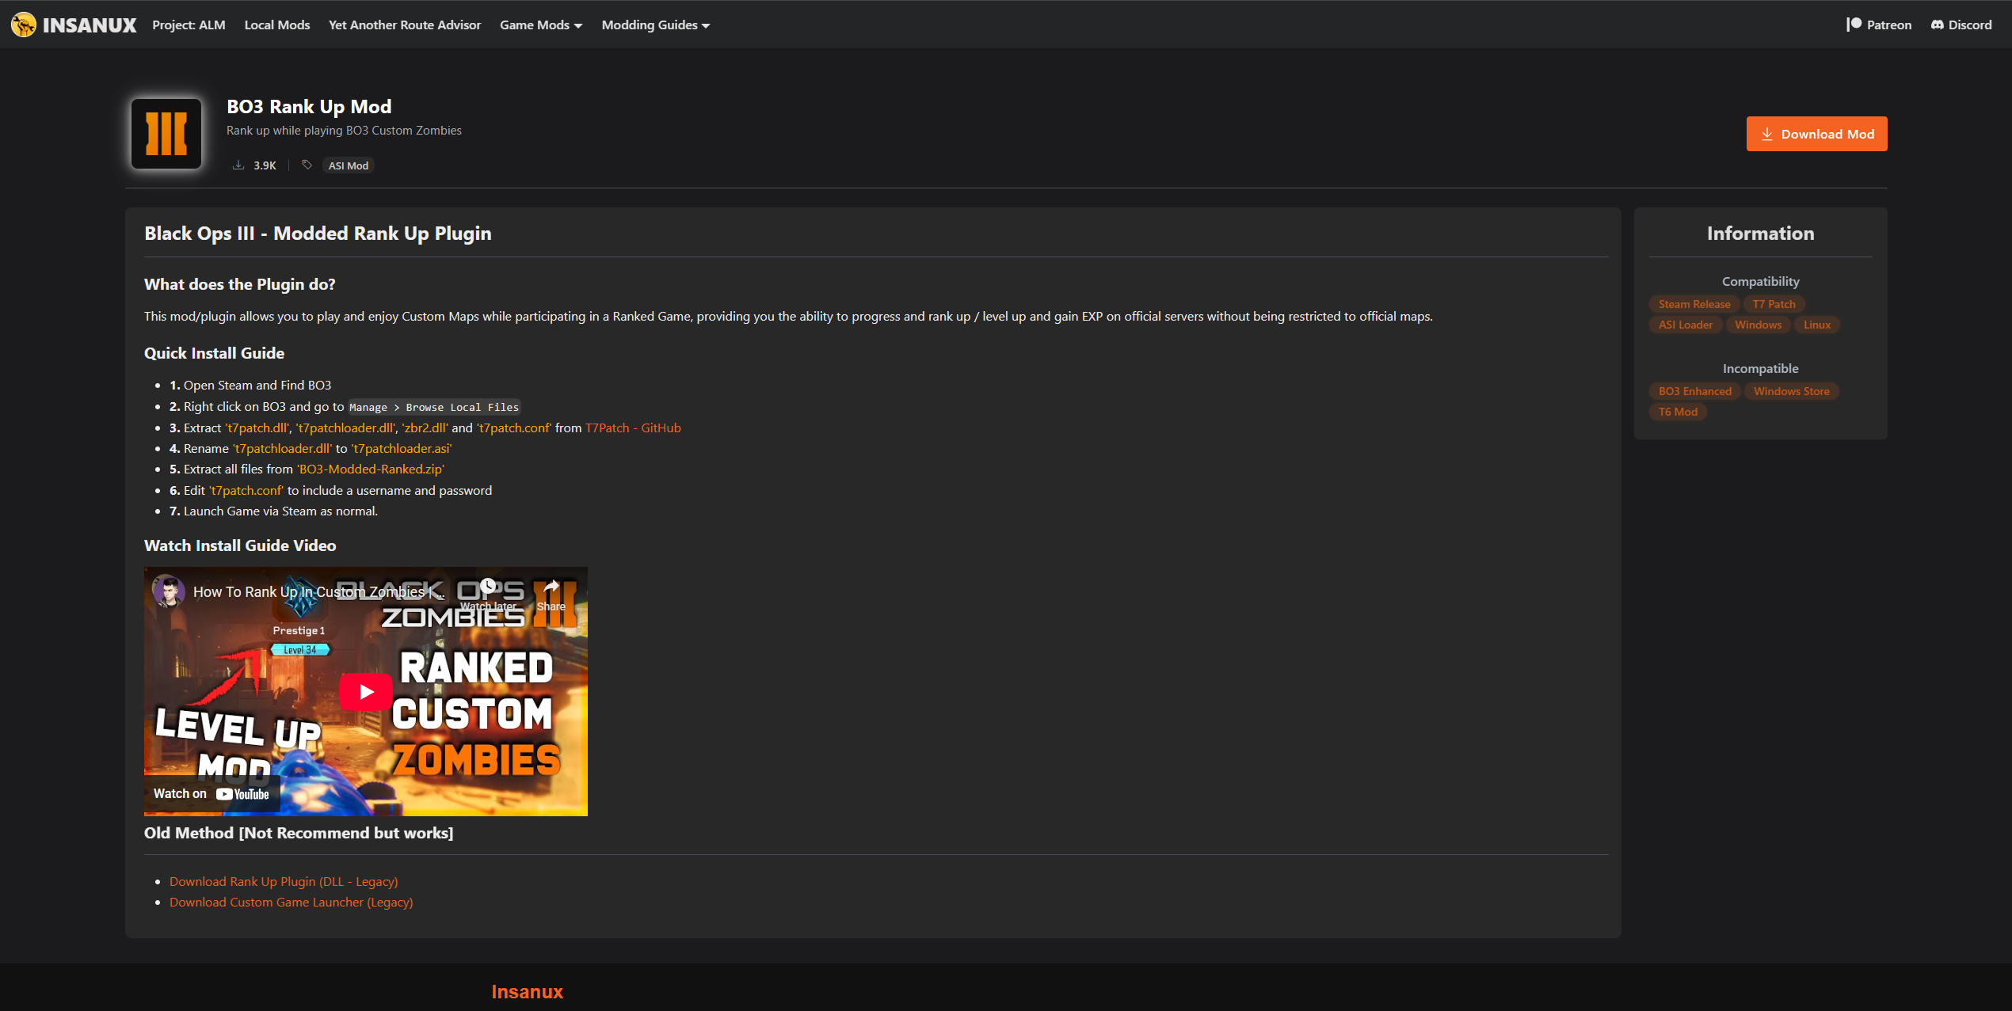Open the Patreon link in header

pos(1879,25)
